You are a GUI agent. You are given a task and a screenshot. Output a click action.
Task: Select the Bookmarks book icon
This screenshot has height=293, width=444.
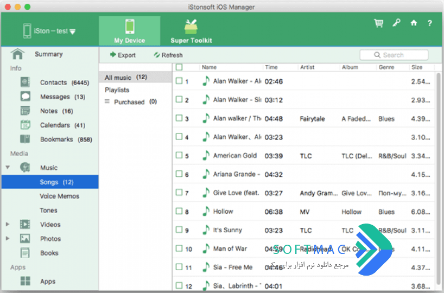[25, 139]
